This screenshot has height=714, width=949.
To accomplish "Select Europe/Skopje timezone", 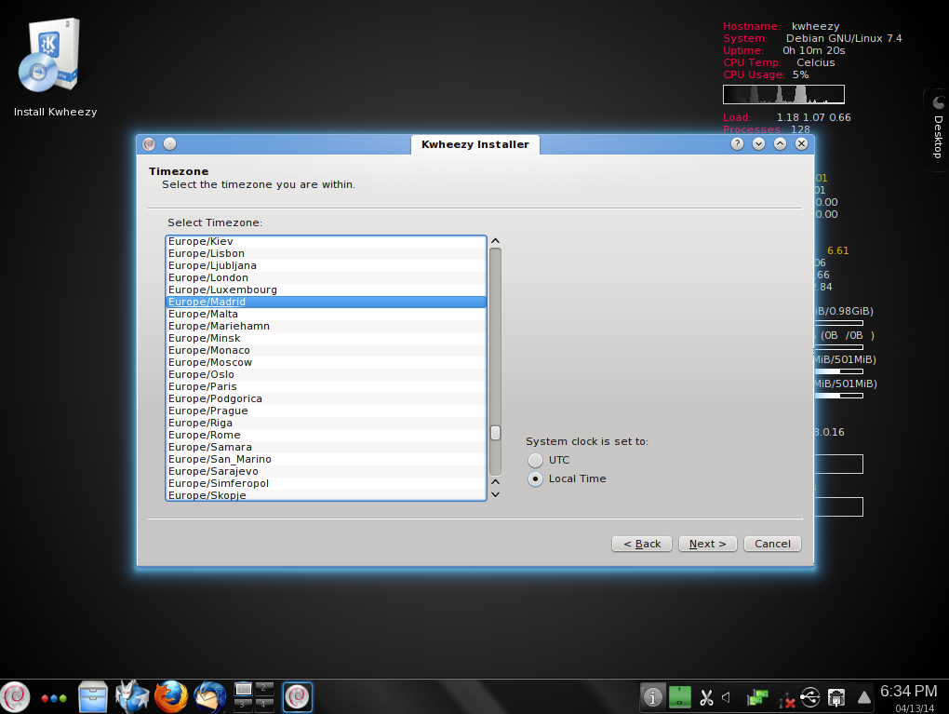I will 326,495.
